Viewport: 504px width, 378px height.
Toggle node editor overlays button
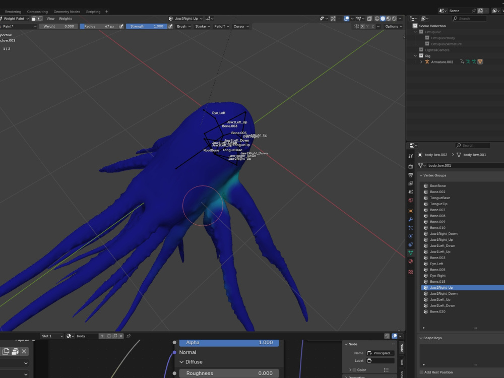pyautogui.click(x=395, y=336)
